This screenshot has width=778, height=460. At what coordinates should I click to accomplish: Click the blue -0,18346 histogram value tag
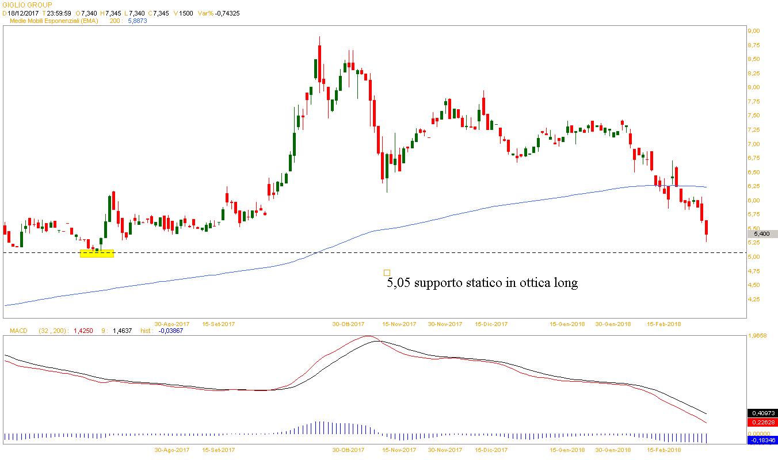click(762, 440)
